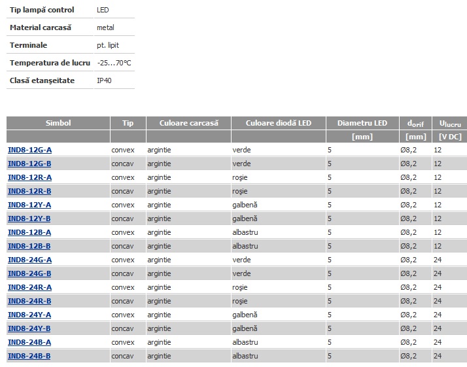Open the IND8-24Y-B product page
Viewport: 467px width, 367px height.
coord(29,328)
